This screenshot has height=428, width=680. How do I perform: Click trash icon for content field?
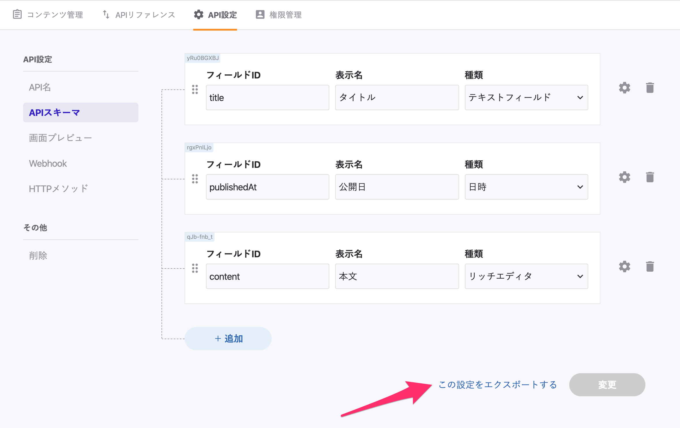650,266
